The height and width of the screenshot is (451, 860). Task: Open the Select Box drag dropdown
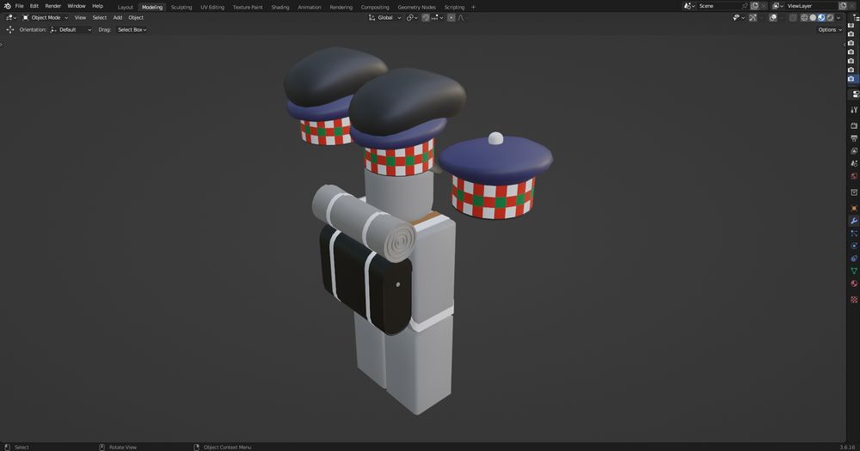[x=132, y=30]
